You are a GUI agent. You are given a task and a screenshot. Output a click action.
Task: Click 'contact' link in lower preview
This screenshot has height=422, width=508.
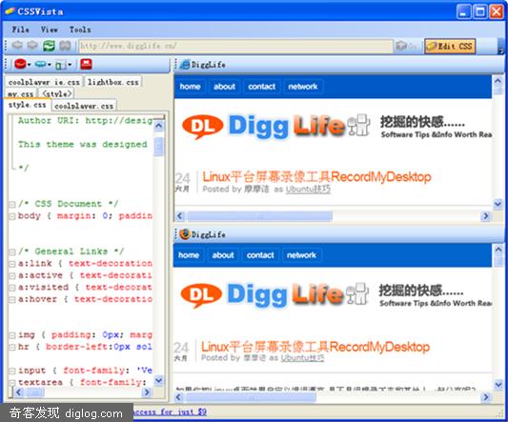pyautogui.click(x=260, y=255)
